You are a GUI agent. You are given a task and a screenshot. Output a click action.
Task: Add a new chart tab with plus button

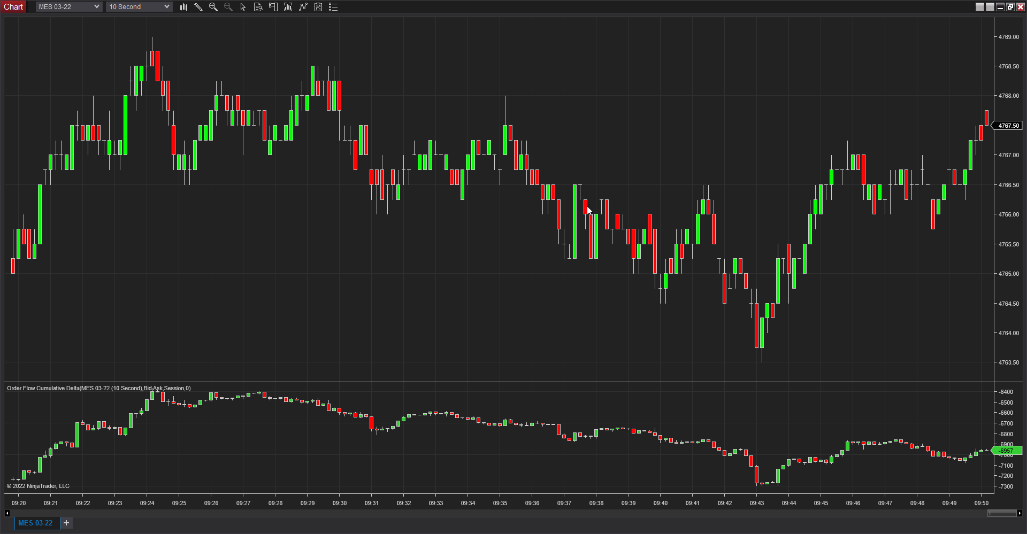pos(66,523)
